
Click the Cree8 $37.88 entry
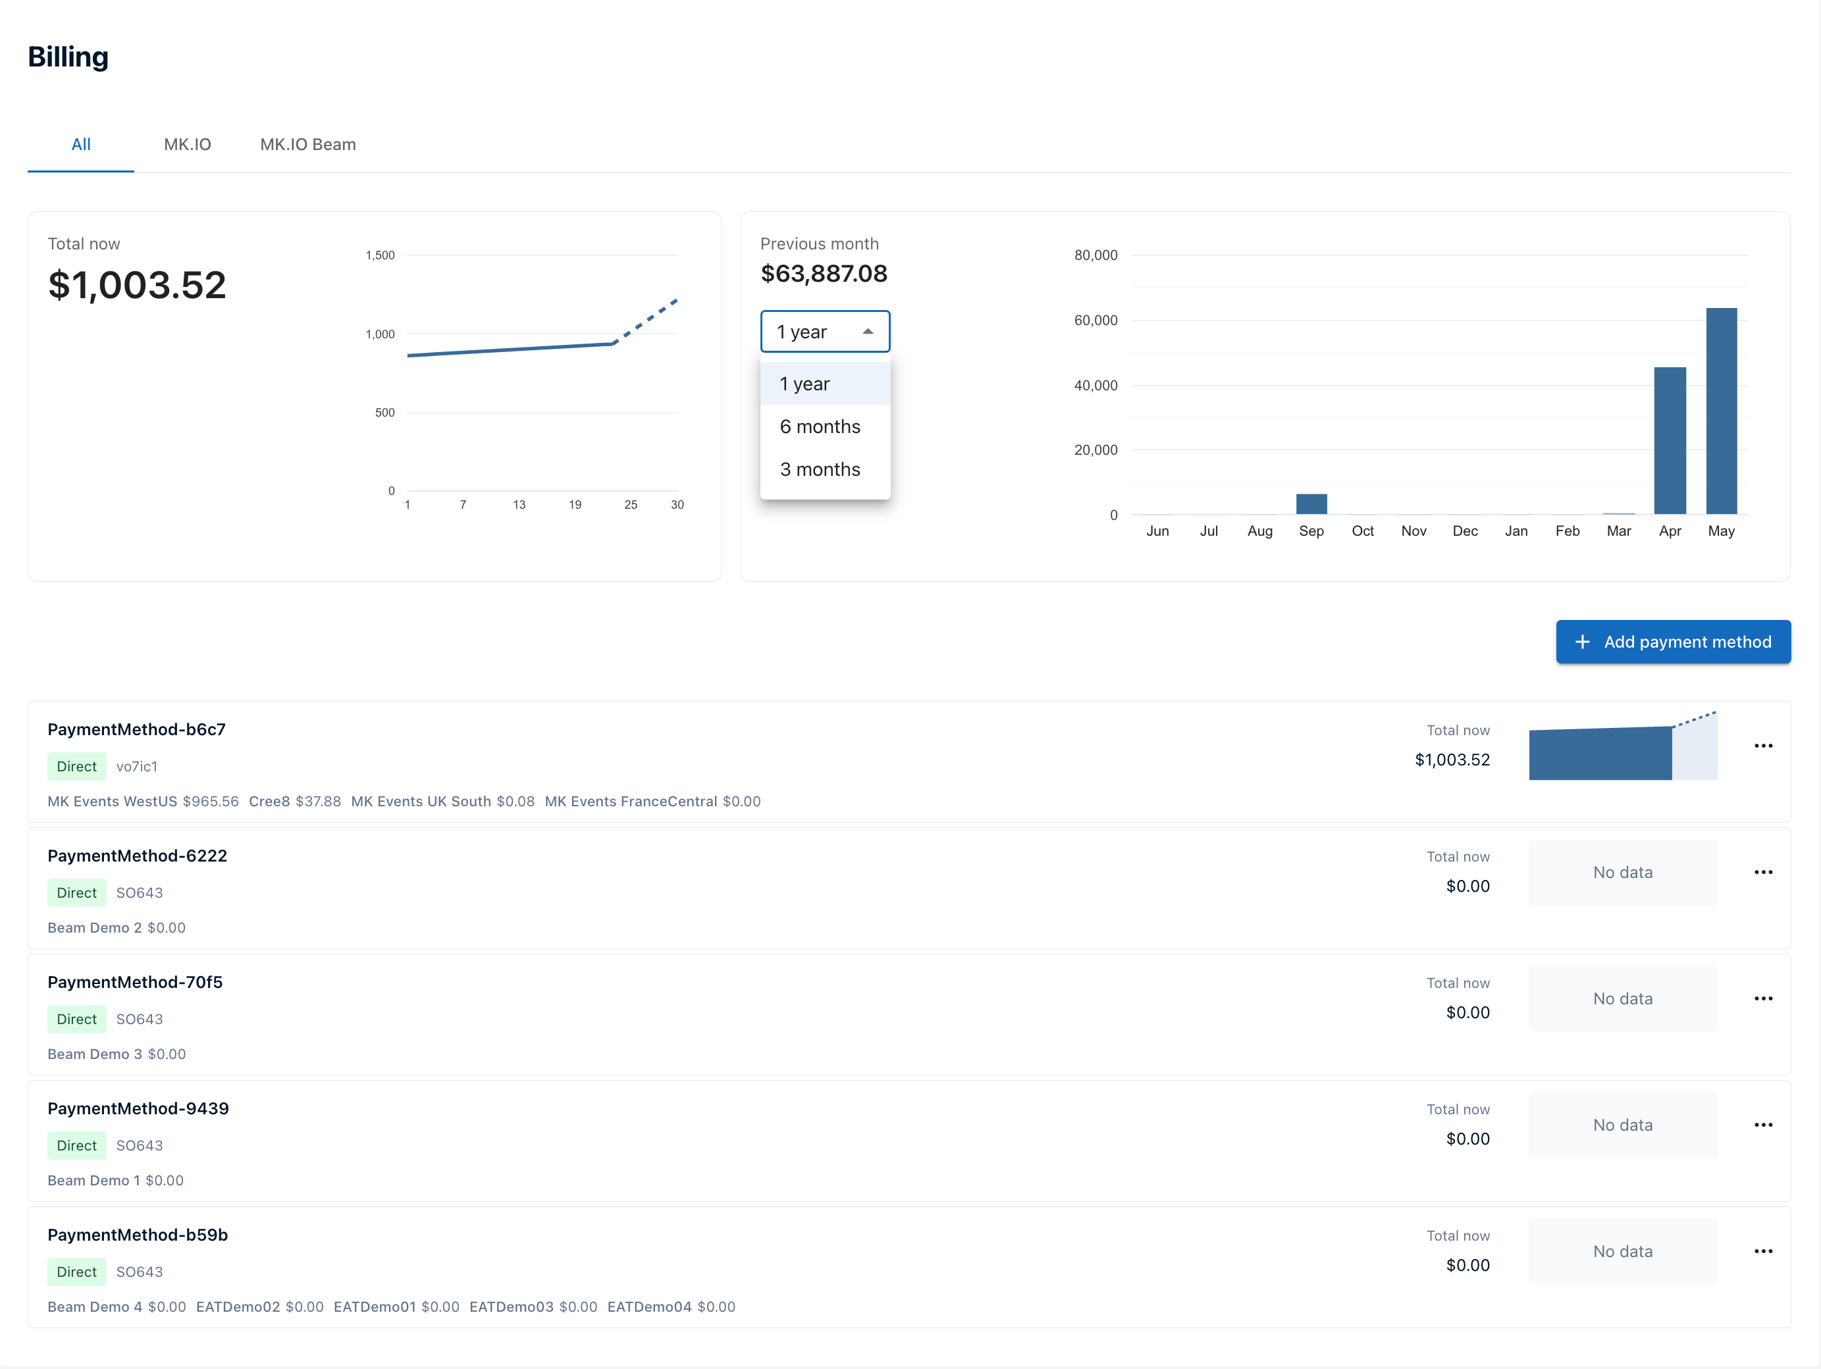[295, 801]
